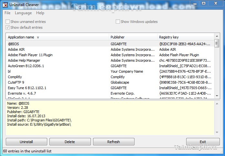Click the application list scrollbar thumb

pos(217,43)
